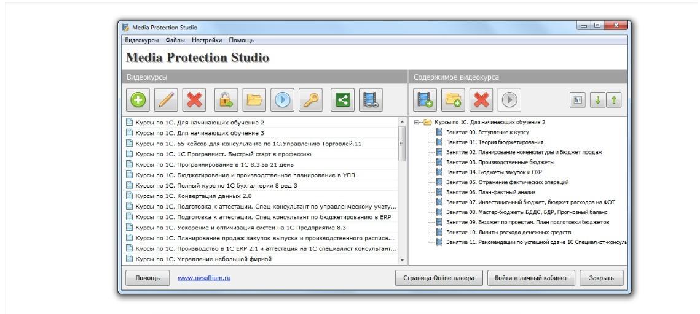
Task: Open the Видеокурсы menu
Action: pyautogui.click(x=141, y=40)
